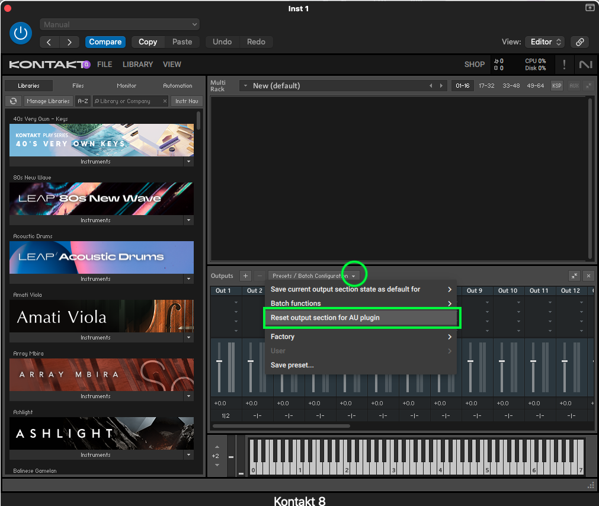The image size is (599, 506).
Task: Toggle the KSP script editor button
Action: (x=556, y=86)
